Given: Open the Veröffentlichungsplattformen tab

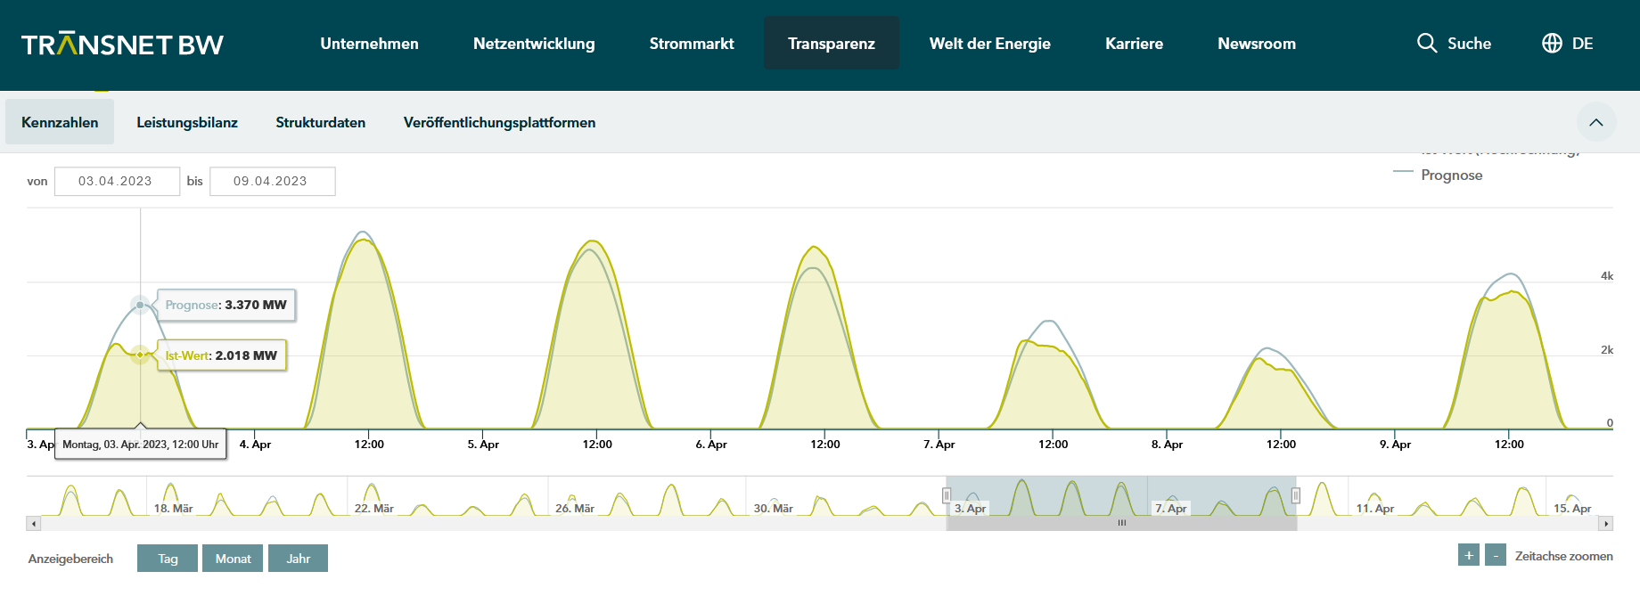Looking at the screenshot, I should pyautogui.click(x=499, y=122).
